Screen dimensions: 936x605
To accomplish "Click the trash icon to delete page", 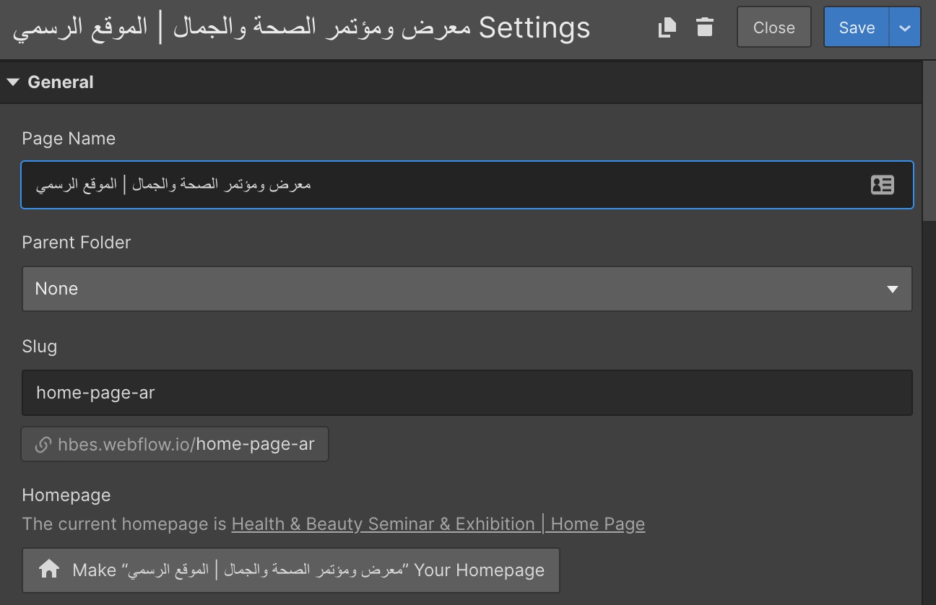I will (705, 27).
